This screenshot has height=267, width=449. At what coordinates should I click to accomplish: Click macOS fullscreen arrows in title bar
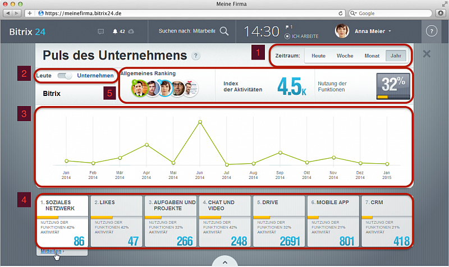tap(444, 4)
